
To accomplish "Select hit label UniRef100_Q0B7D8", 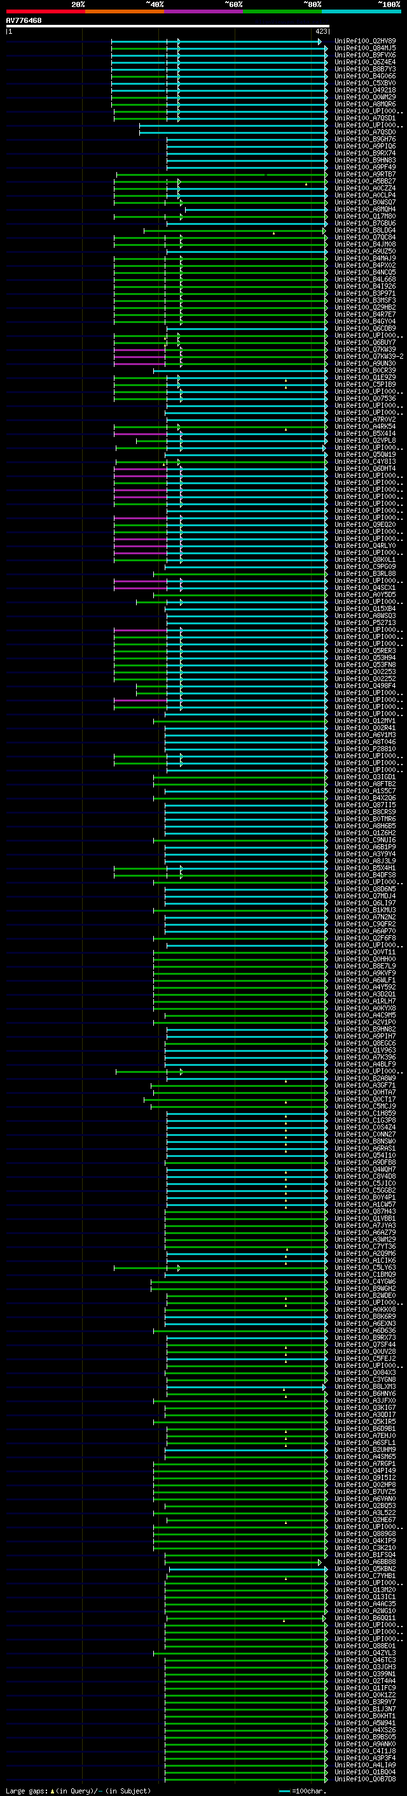I will click(365, 1779).
